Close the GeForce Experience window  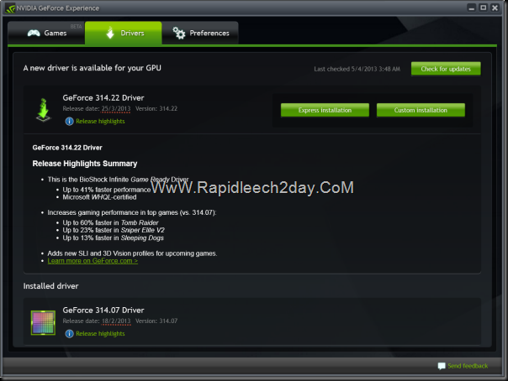(495, 8)
